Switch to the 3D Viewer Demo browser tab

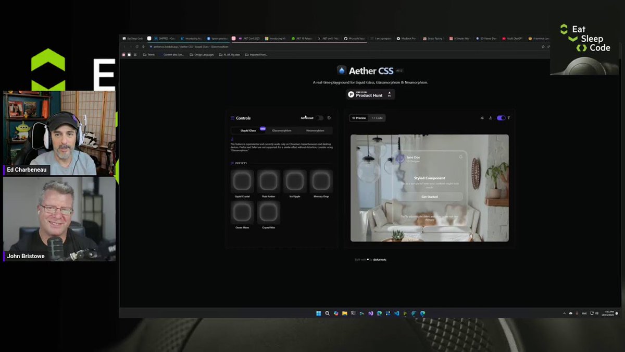[x=486, y=39]
